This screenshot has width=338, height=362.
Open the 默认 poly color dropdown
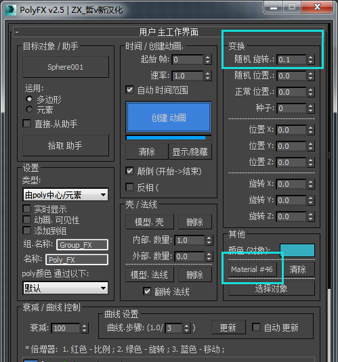pyautogui.click(x=66, y=288)
